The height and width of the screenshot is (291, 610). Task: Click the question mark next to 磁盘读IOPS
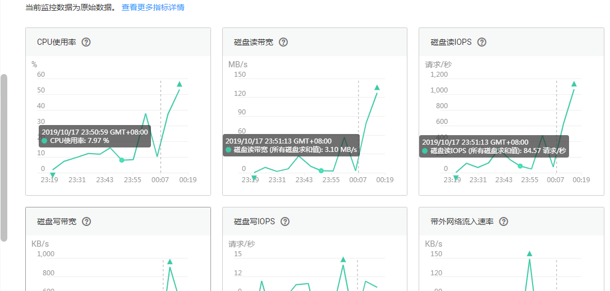481,42
